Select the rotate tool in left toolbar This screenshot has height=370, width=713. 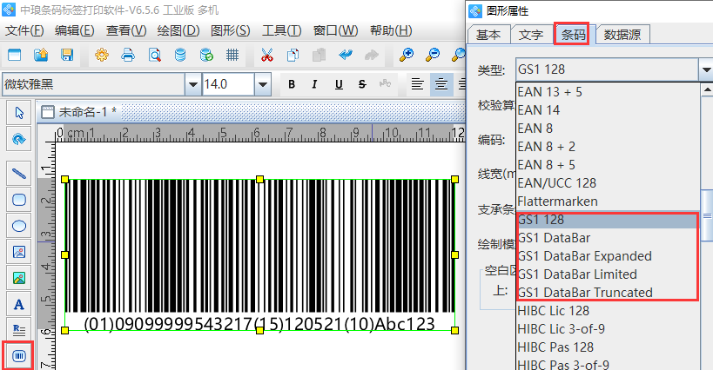[18, 139]
